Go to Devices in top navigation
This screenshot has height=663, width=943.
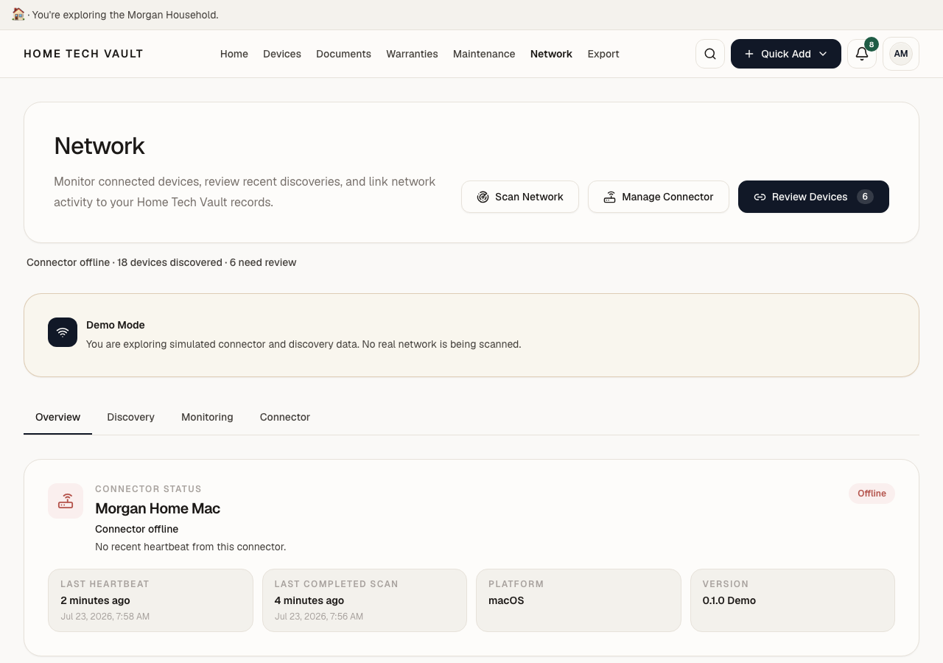pos(282,54)
